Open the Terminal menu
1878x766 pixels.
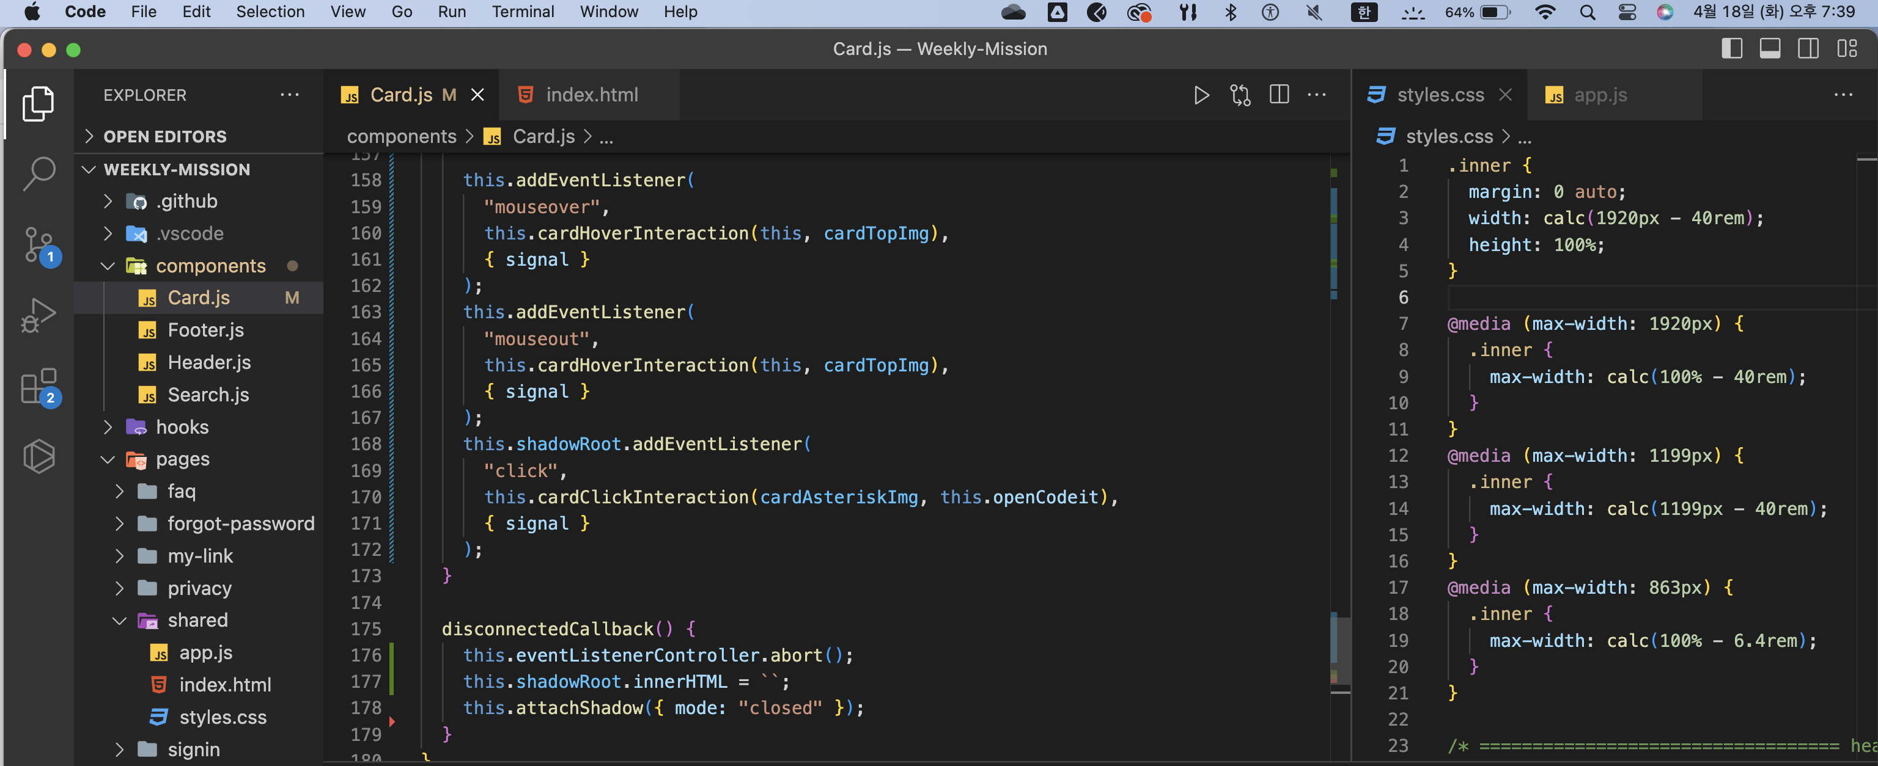(x=523, y=12)
